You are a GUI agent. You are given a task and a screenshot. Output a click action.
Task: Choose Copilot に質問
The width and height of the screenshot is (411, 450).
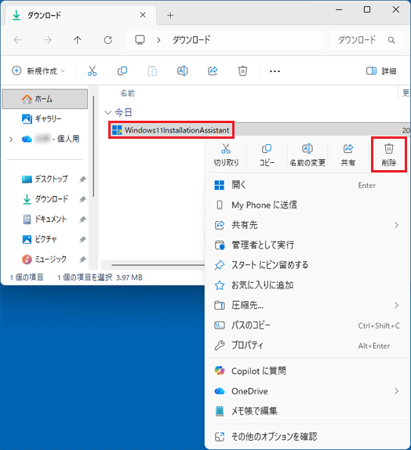point(307,371)
